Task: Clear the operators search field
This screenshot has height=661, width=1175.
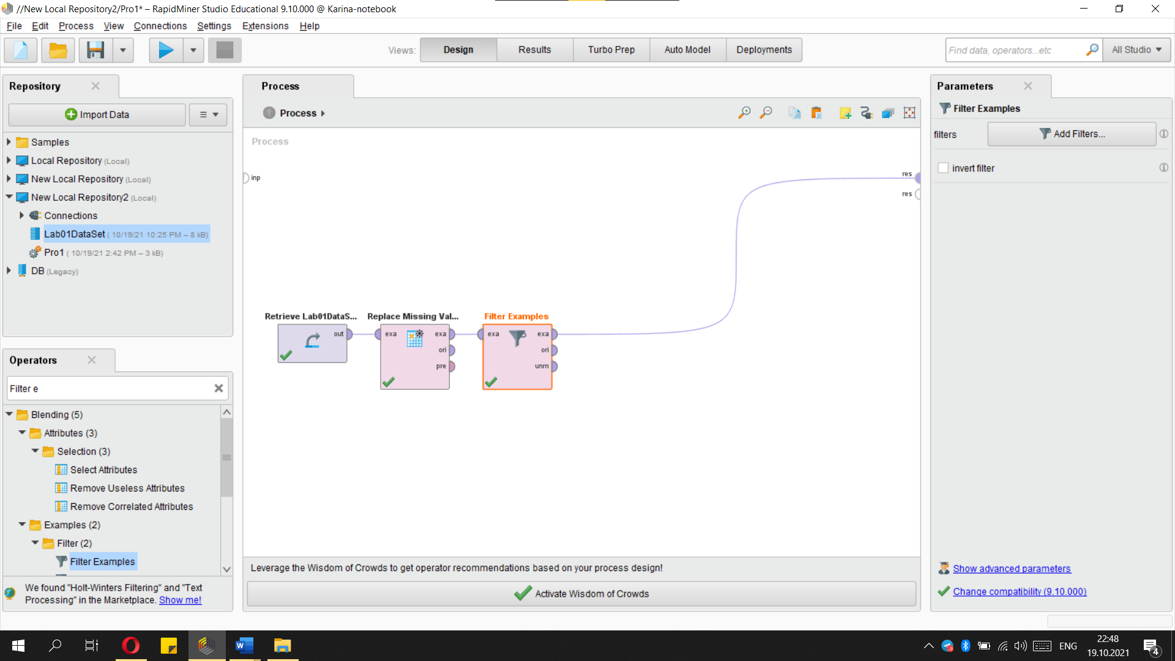Action: pyautogui.click(x=218, y=388)
